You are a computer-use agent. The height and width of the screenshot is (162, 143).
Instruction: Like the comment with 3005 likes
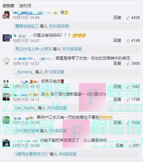[128, 63]
